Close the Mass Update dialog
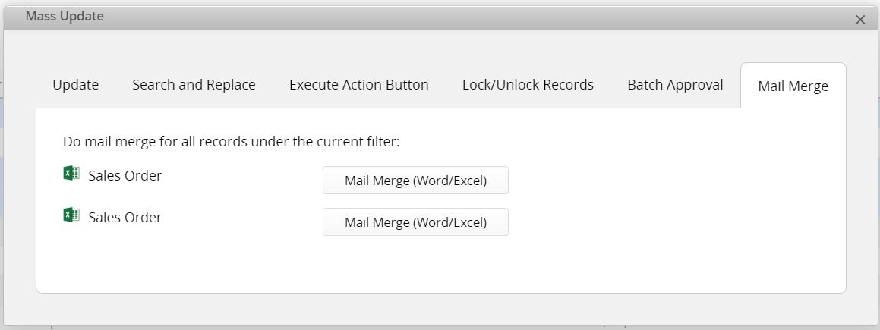The height and width of the screenshot is (330, 880). tap(859, 20)
